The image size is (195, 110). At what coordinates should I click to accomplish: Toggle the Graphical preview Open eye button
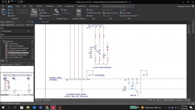[x=79, y=12]
